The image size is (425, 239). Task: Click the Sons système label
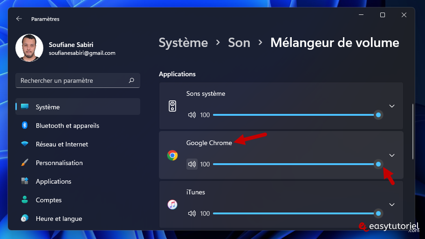tap(206, 93)
